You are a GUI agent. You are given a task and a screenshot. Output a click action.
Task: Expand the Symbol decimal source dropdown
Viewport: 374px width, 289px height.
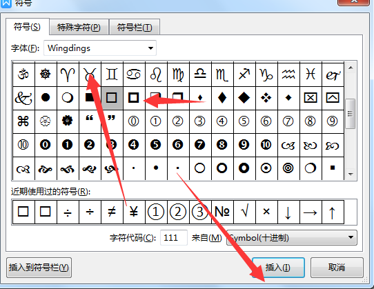click(292, 237)
